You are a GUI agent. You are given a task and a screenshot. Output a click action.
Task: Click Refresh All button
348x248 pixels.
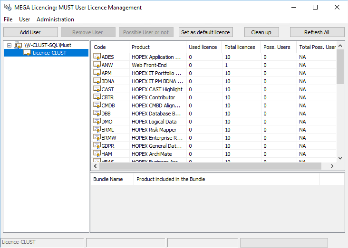point(317,32)
